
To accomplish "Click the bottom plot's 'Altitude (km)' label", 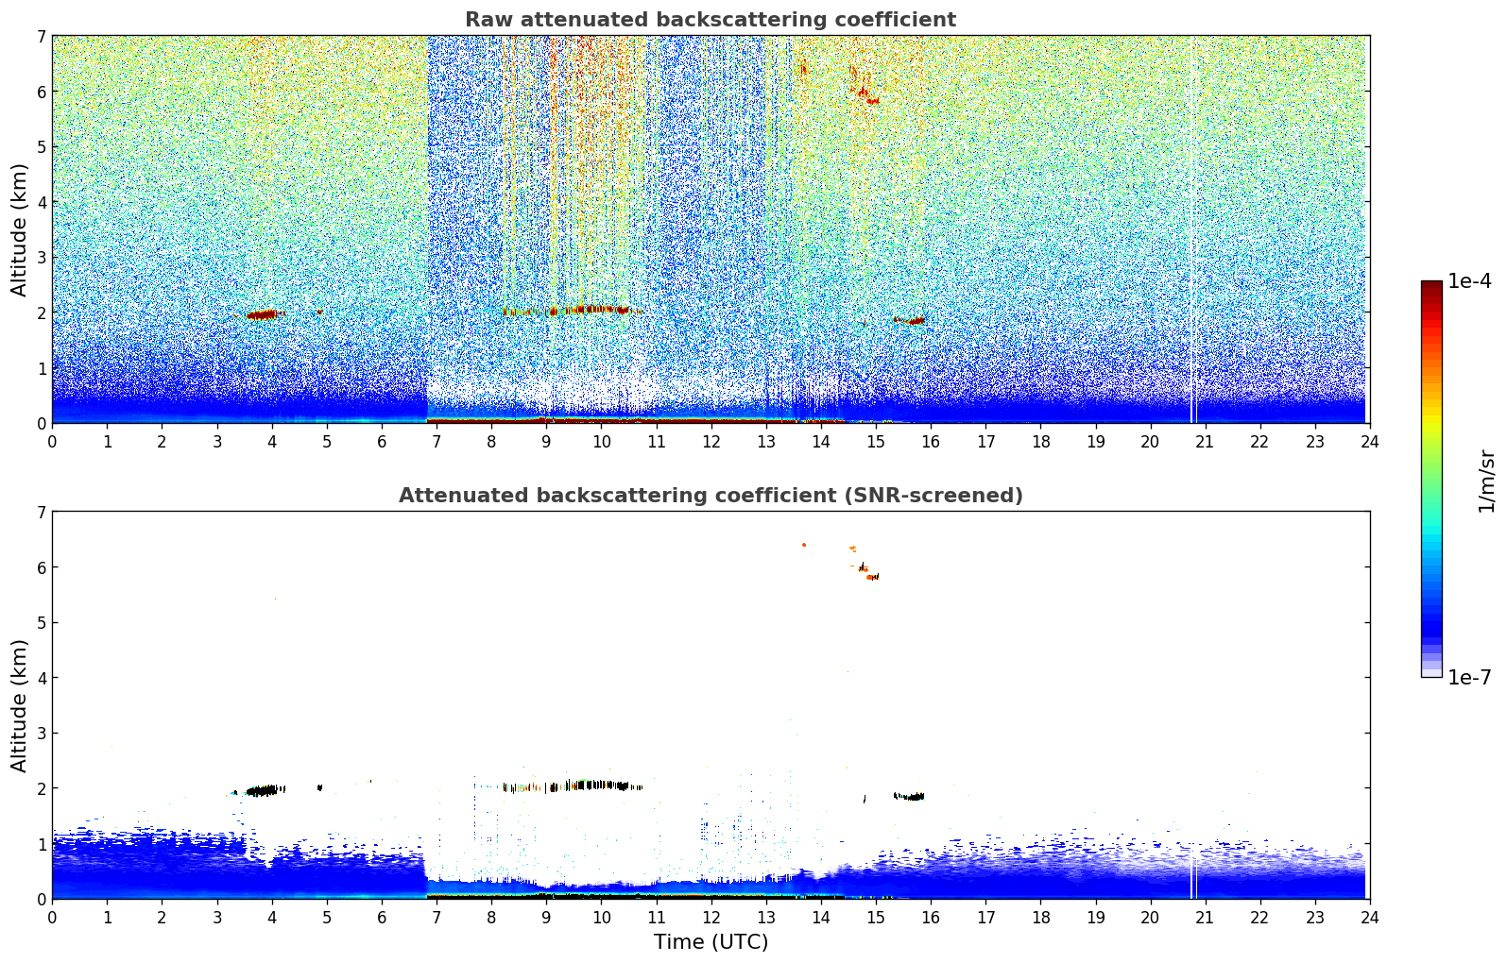I will (x=20, y=705).
